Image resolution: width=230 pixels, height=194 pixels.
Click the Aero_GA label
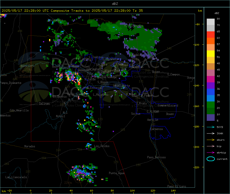(153, 120)
